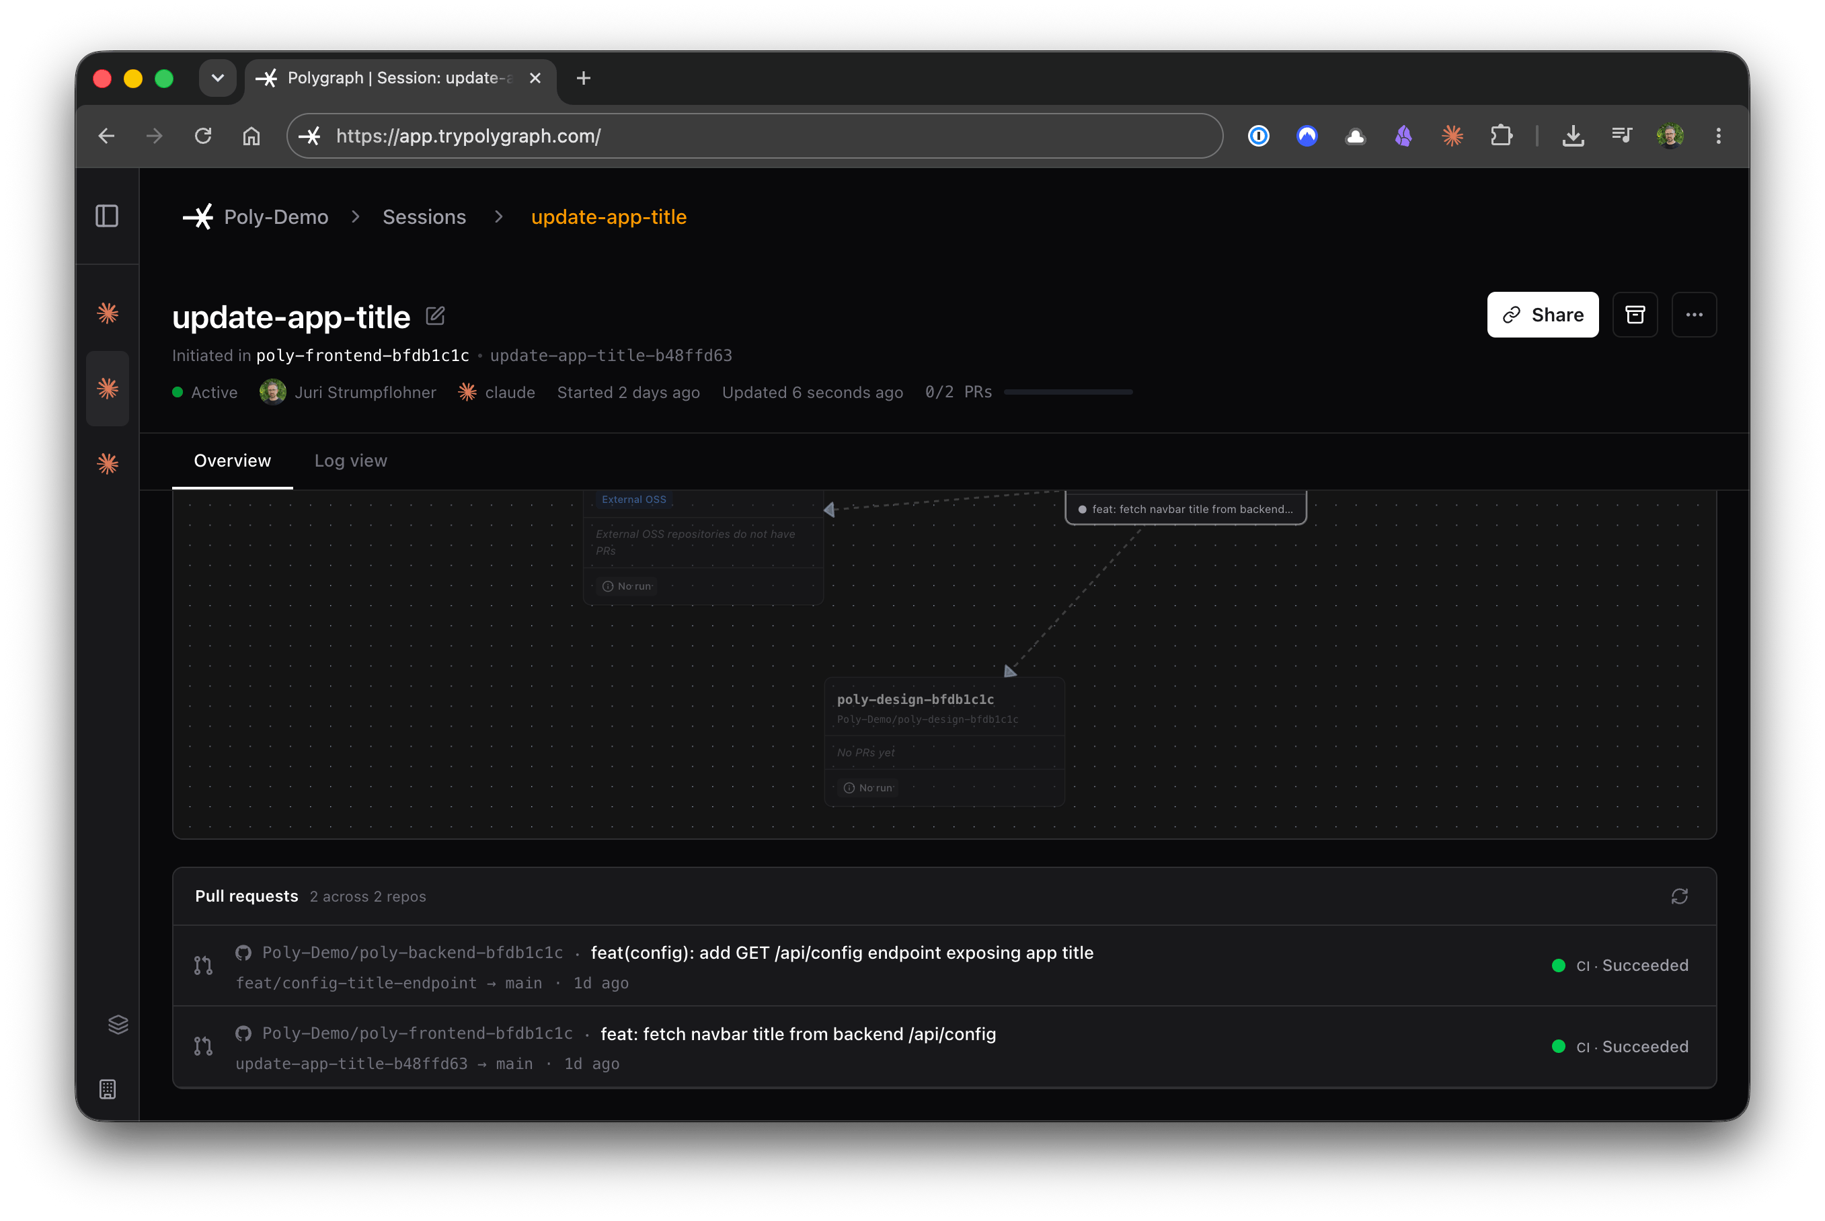Screen dimensions: 1825x1221
Task: Click the 'Started 2 days ago' text
Action: (628, 392)
